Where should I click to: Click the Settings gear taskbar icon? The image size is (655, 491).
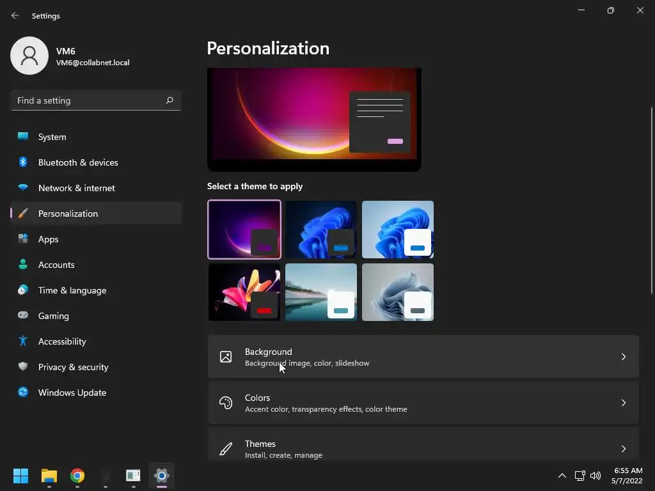point(162,476)
